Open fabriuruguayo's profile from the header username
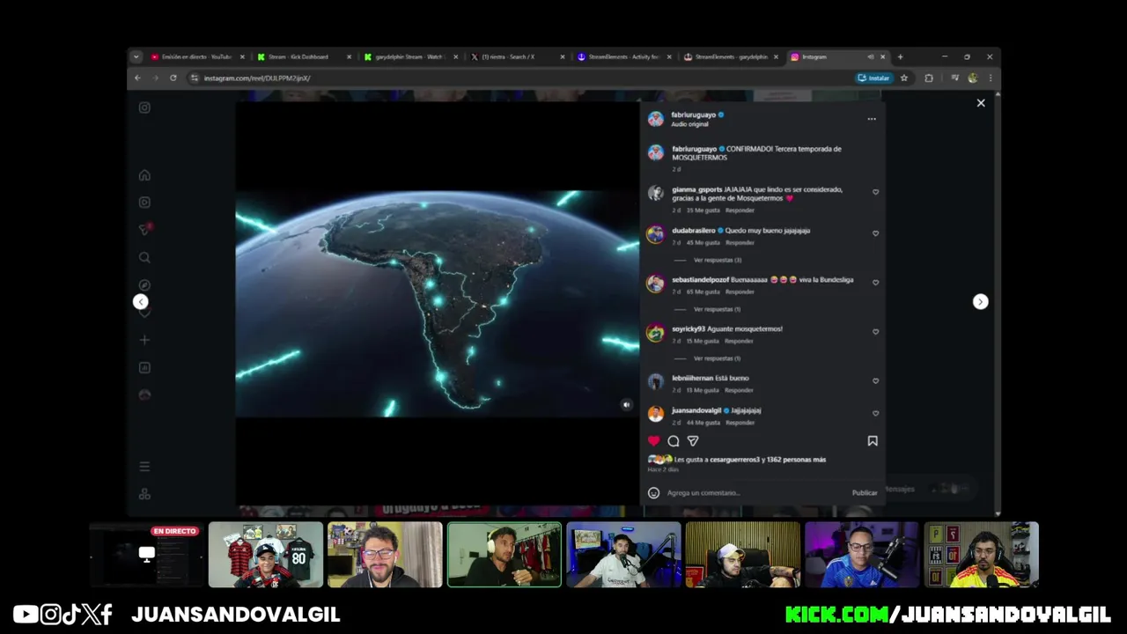This screenshot has width=1127, height=634. (694, 114)
